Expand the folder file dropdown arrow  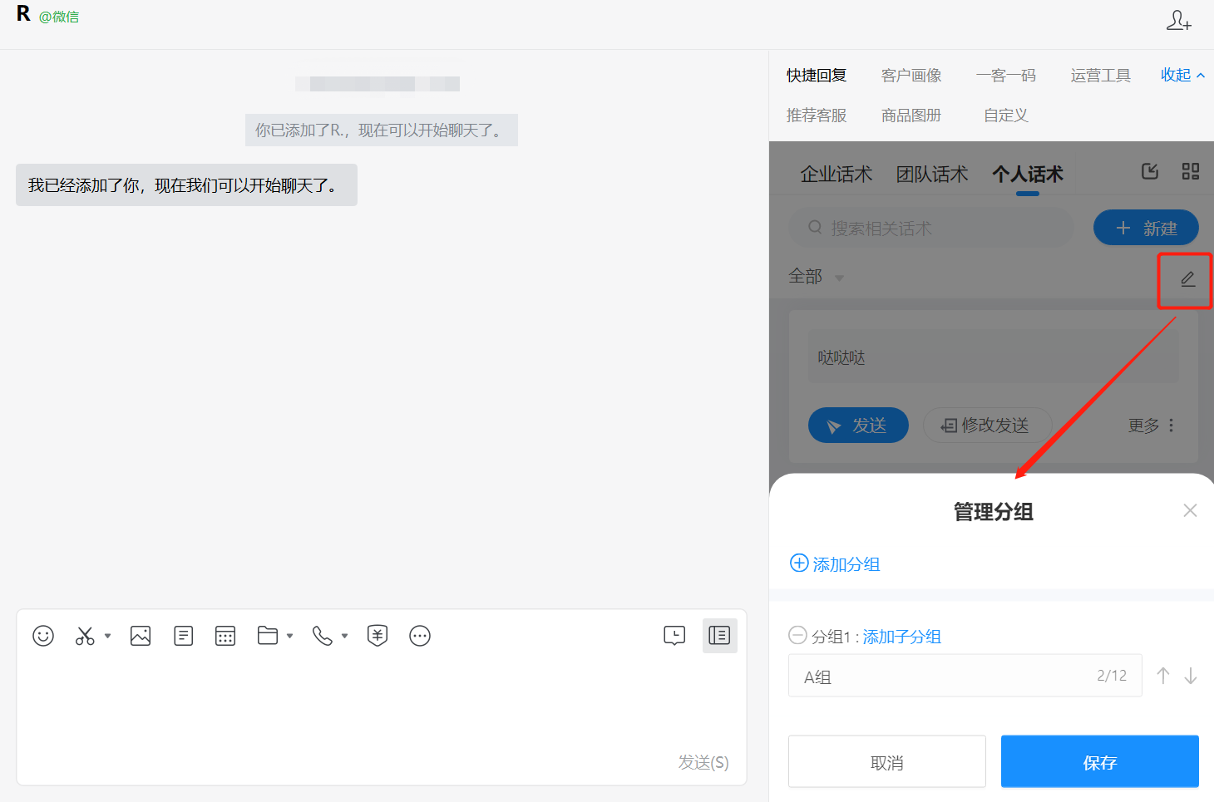click(x=289, y=637)
